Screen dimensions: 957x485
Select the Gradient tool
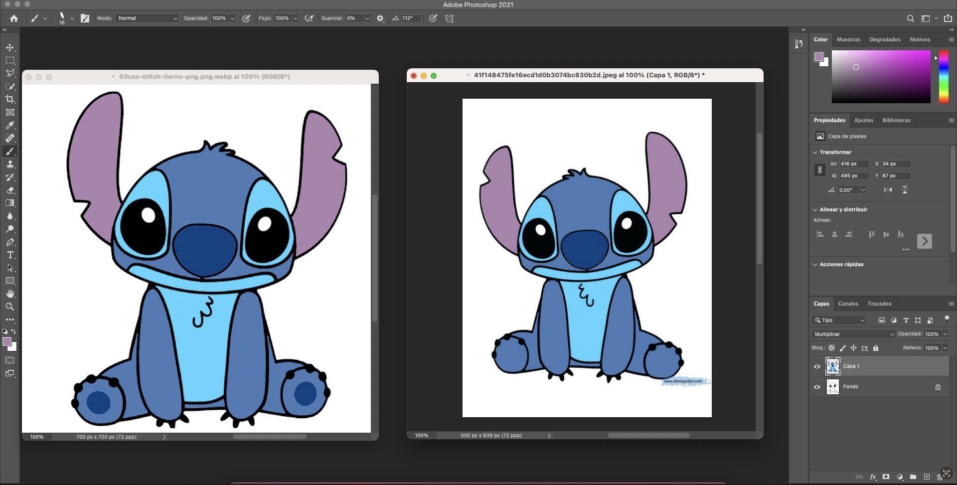click(10, 203)
